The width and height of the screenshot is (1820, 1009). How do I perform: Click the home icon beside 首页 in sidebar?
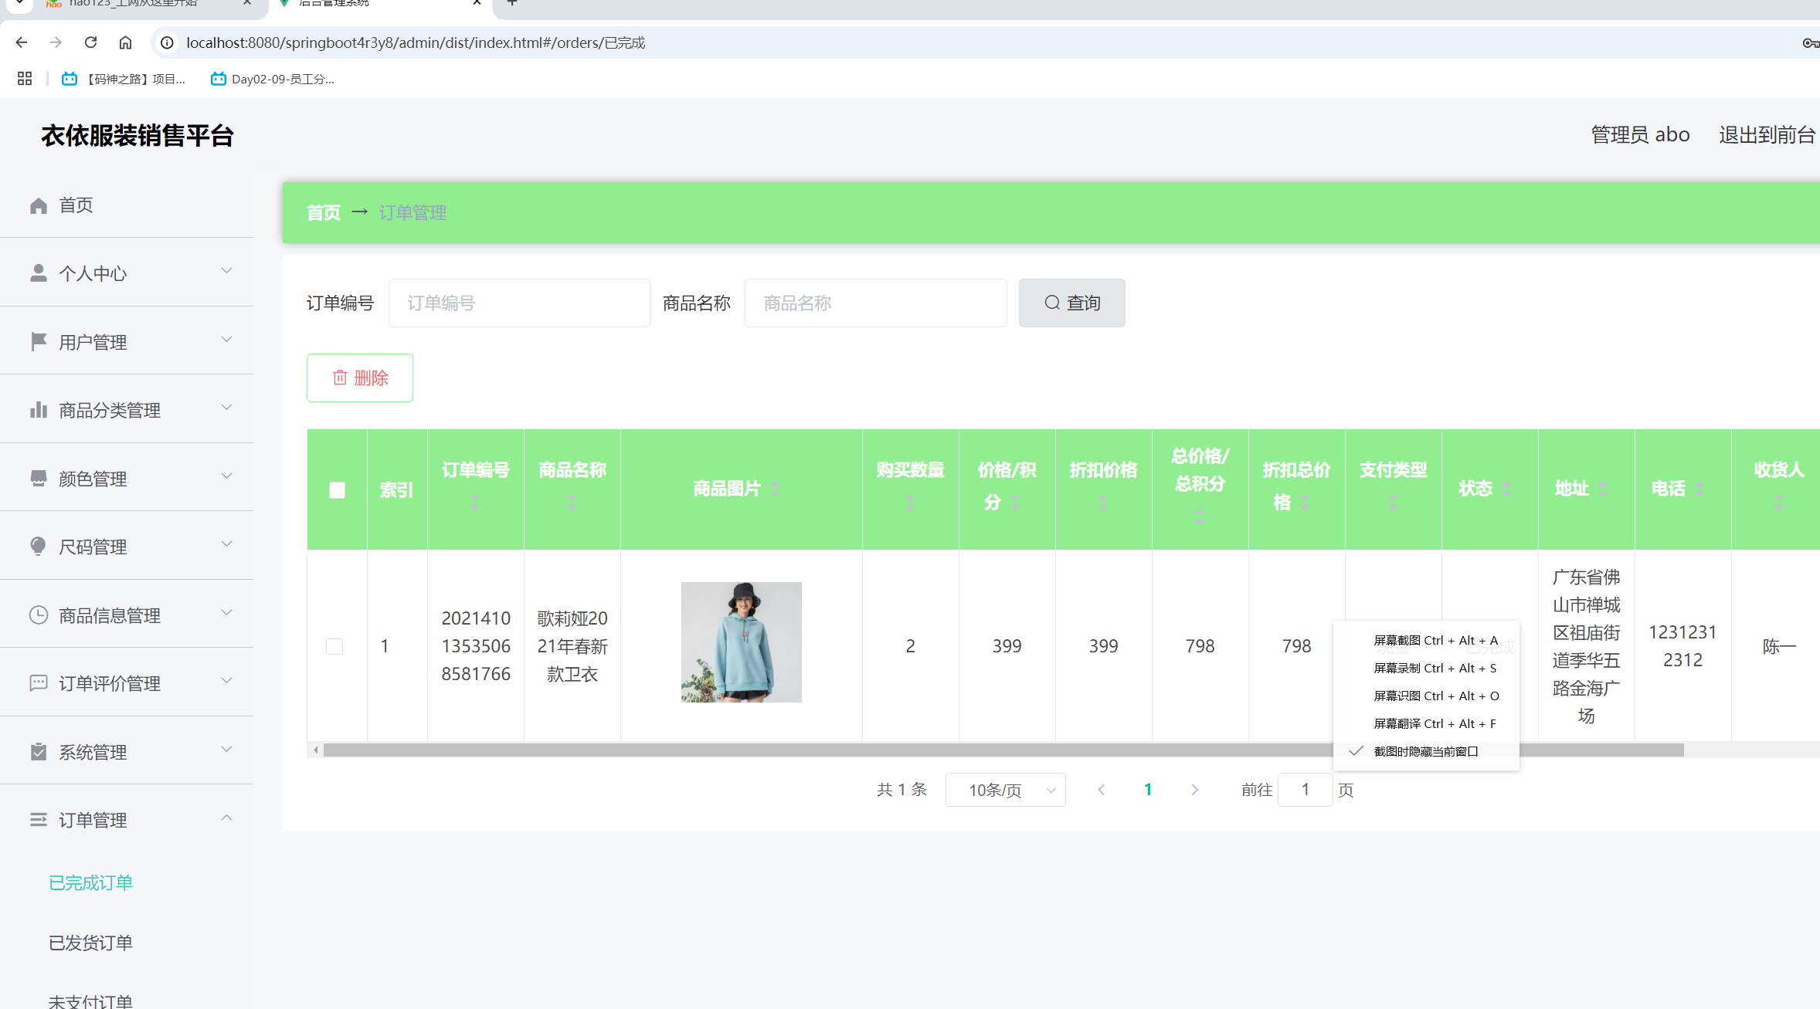39,205
